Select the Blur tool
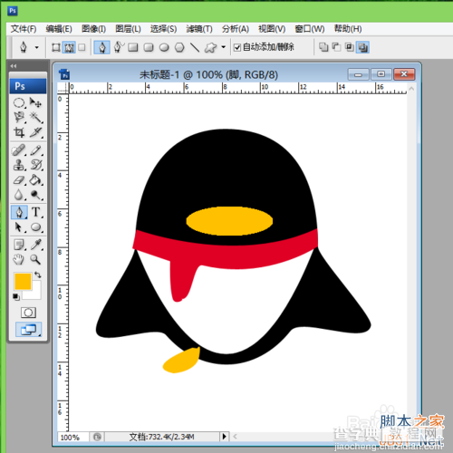453x453 pixels. 19,195
